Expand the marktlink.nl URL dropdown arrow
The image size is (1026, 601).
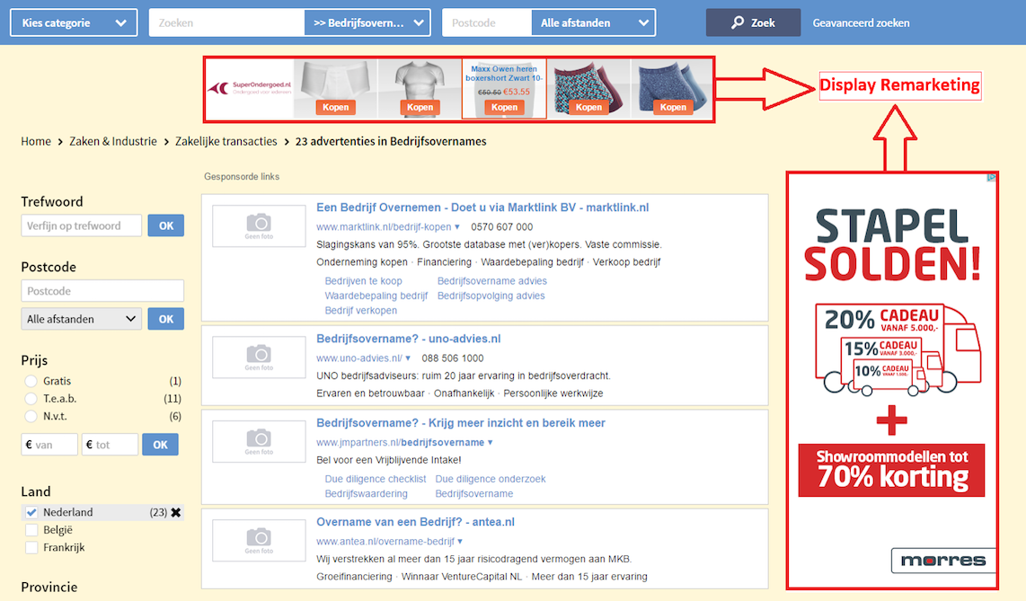click(456, 227)
